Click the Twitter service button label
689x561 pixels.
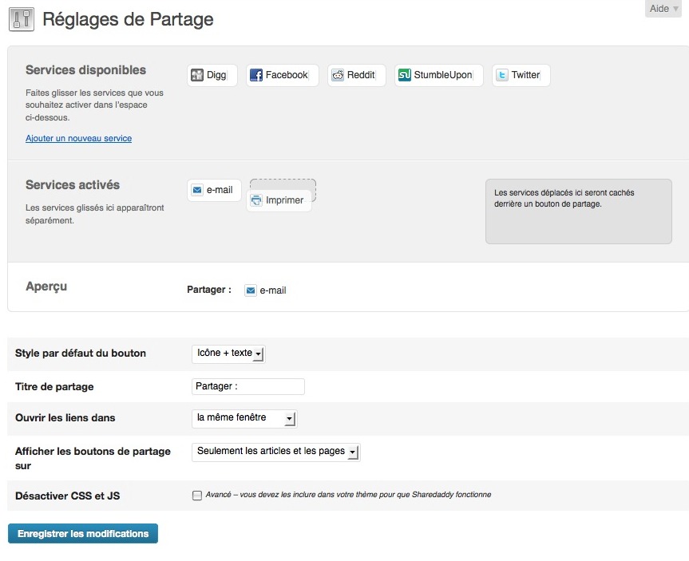point(526,75)
